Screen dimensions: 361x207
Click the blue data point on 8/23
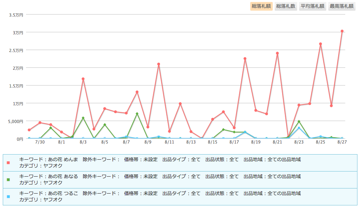coord(299,128)
